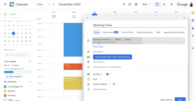The image size is (196, 101).
Task: Open the Busy availability dropdown
Action: (97, 79)
